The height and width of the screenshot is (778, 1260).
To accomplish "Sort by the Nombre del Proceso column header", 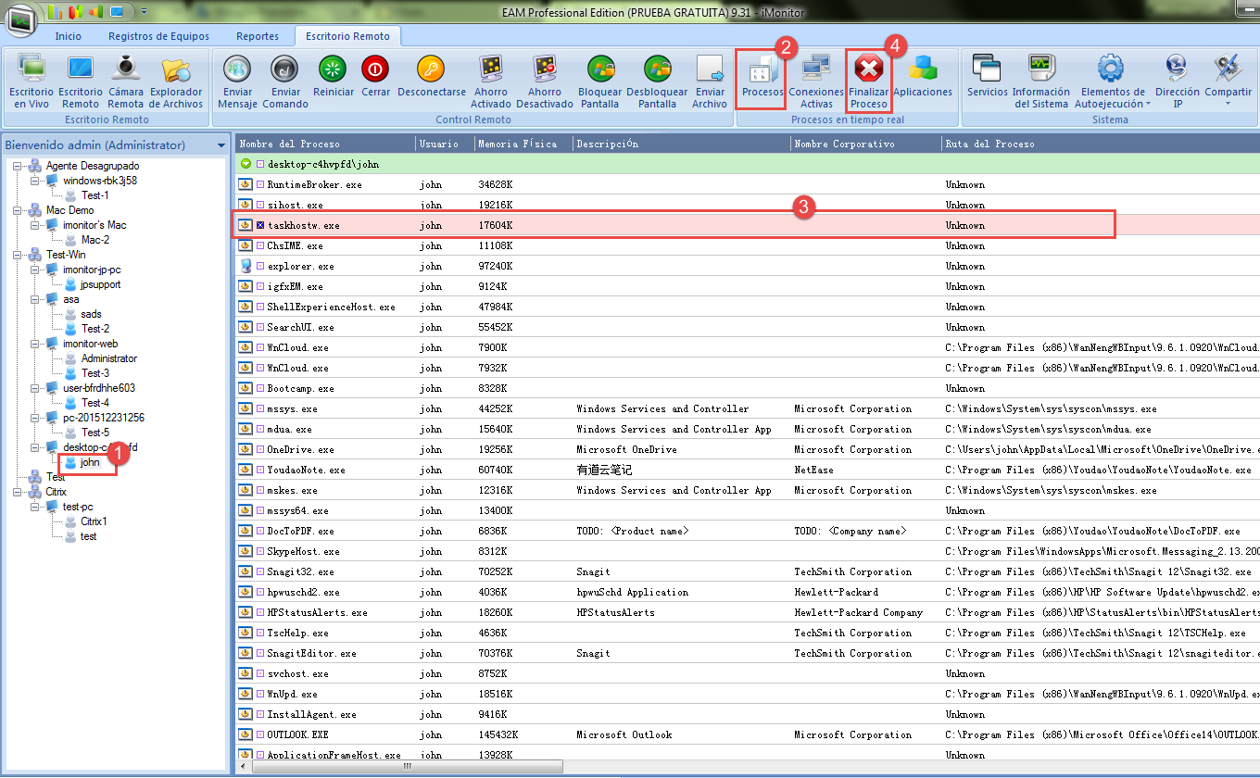I will point(325,144).
